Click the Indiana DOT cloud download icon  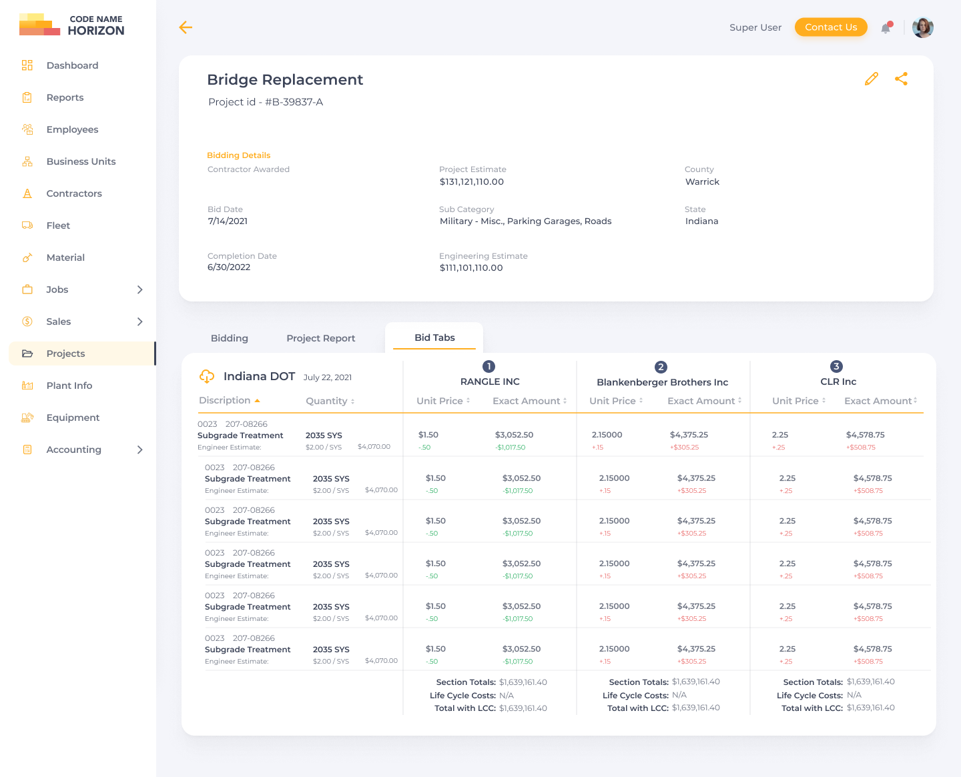tap(207, 377)
